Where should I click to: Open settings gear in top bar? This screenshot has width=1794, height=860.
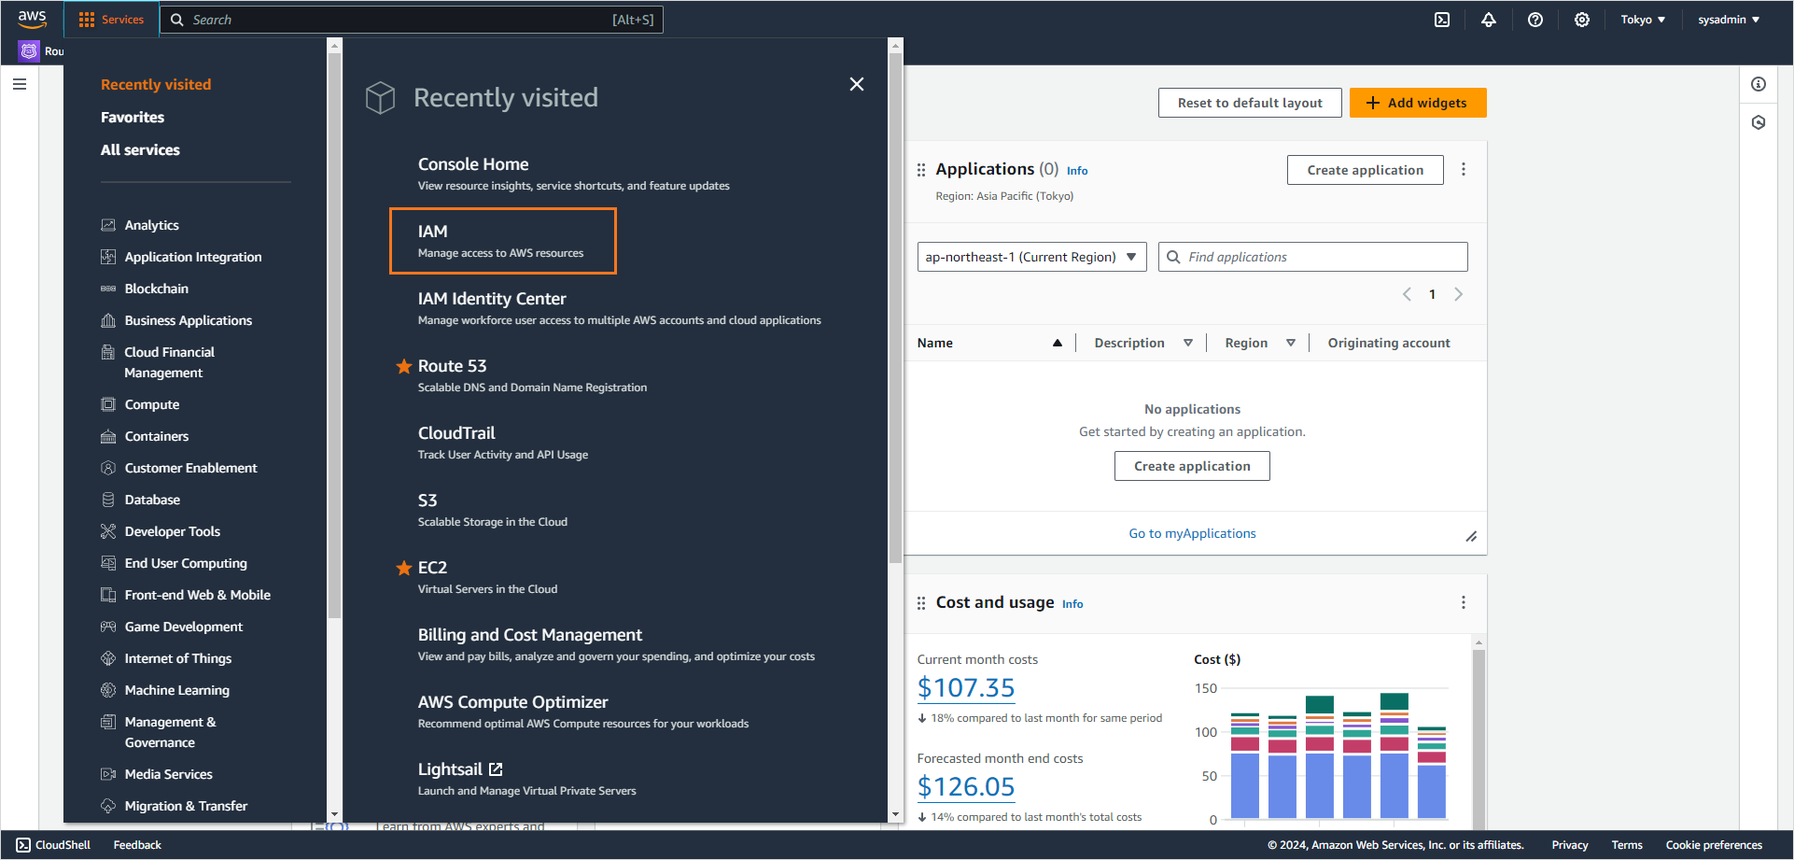click(x=1582, y=20)
